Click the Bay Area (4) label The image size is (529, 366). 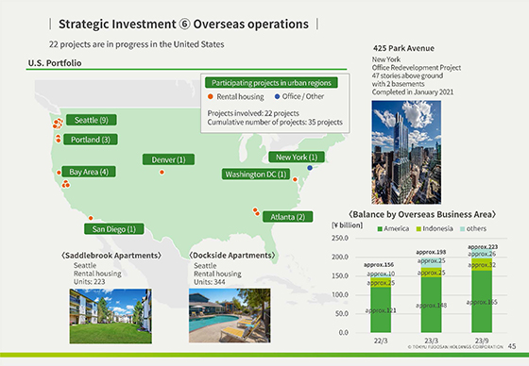tap(89, 172)
